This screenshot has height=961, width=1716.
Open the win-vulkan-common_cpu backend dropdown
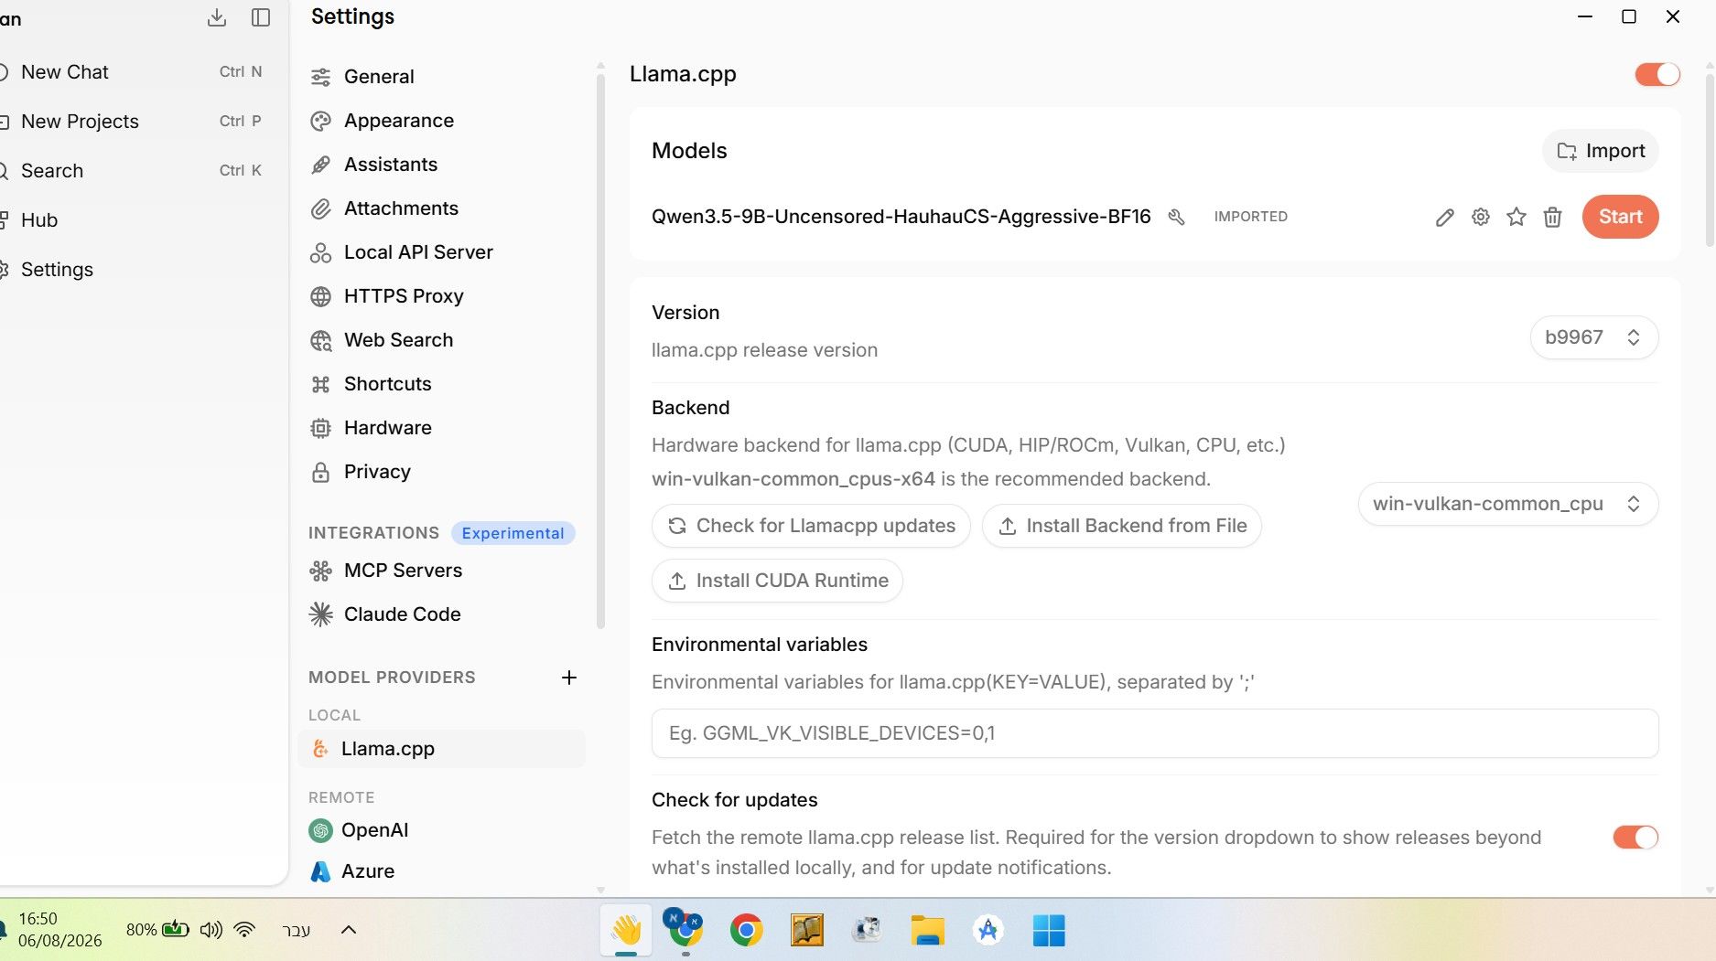[x=1508, y=504]
